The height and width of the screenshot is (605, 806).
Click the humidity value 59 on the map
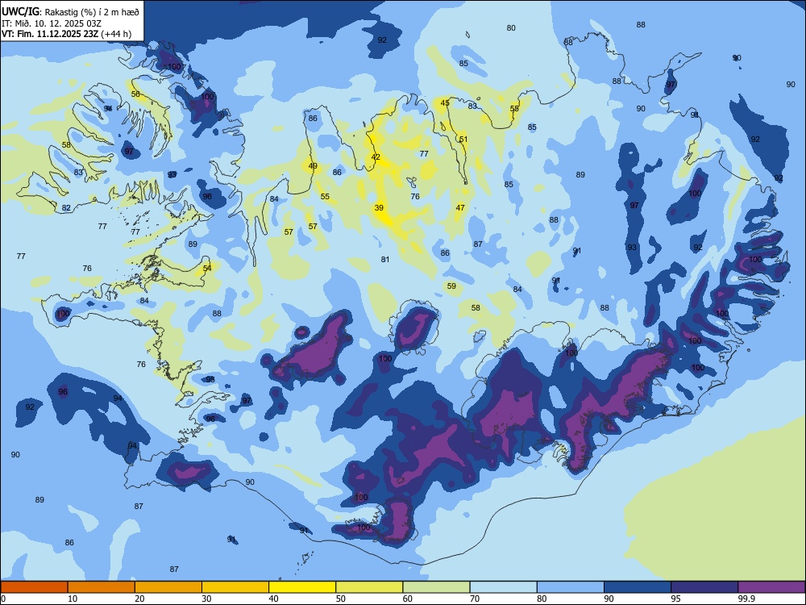pos(451,286)
